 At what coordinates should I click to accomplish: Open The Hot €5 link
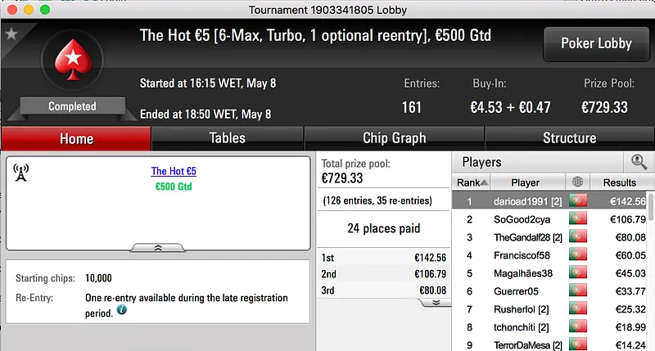[174, 172]
